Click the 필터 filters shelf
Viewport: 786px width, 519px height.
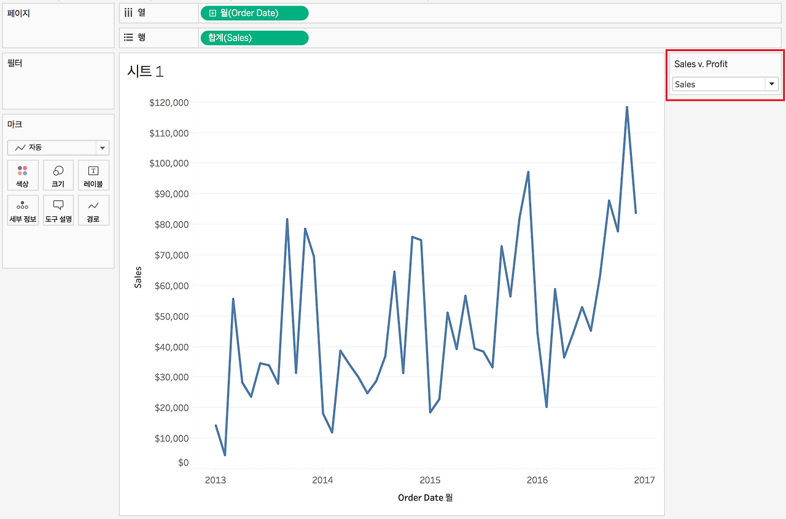point(58,80)
